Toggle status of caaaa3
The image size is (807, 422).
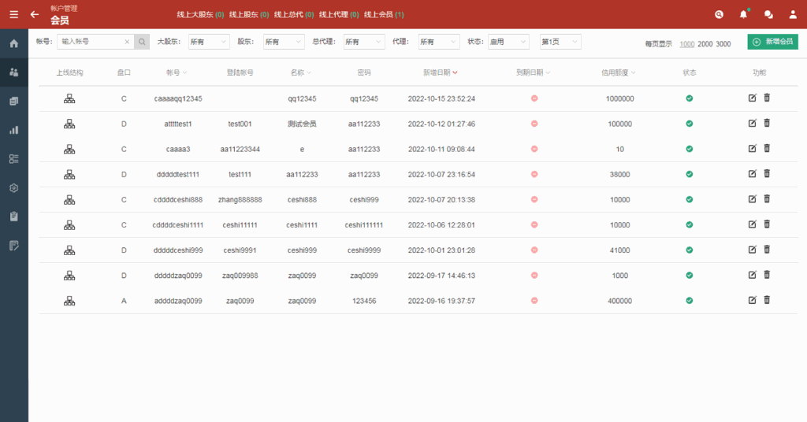click(x=689, y=149)
